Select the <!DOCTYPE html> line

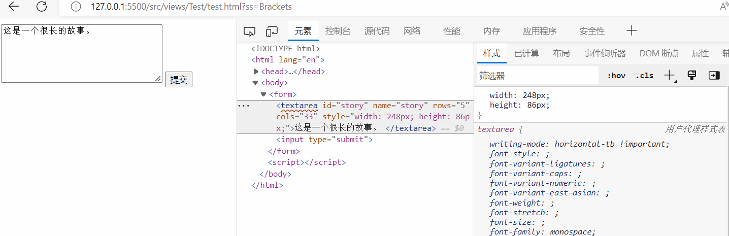tap(286, 49)
